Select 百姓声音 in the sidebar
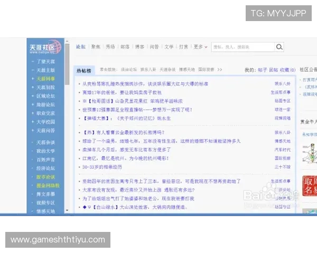Viewport: 317px width, 253px height. pyautogui.click(x=45, y=160)
